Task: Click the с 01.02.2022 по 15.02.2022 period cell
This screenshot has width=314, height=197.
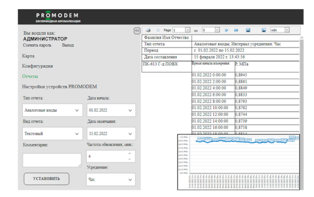Action: [245, 50]
